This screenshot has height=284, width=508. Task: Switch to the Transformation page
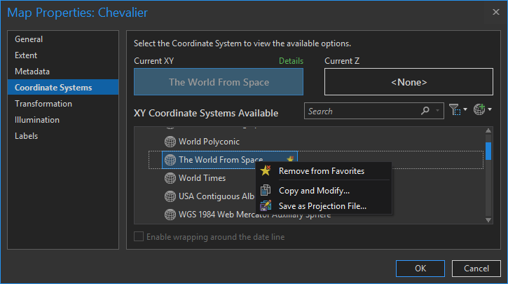click(43, 104)
